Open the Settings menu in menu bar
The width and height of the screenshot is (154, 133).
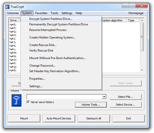(67, 13)
